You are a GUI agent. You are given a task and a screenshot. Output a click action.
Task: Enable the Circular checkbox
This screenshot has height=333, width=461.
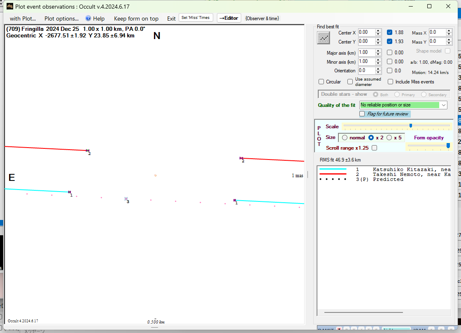point(321,82)
